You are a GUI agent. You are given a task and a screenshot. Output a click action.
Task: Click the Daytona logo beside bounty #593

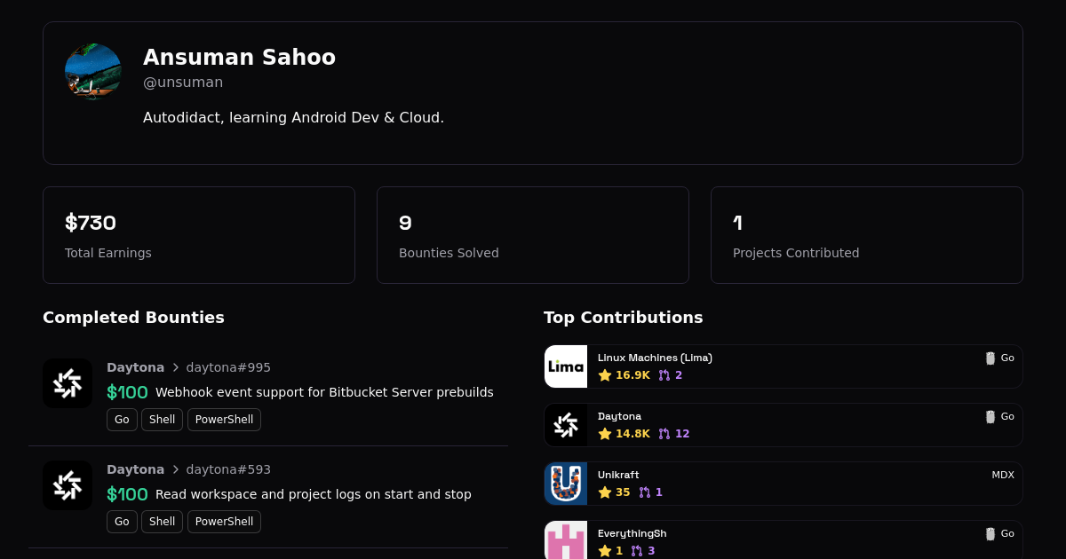(68, 485)
